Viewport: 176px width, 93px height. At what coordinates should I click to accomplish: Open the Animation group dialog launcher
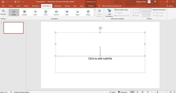click(x=103, y=19)
